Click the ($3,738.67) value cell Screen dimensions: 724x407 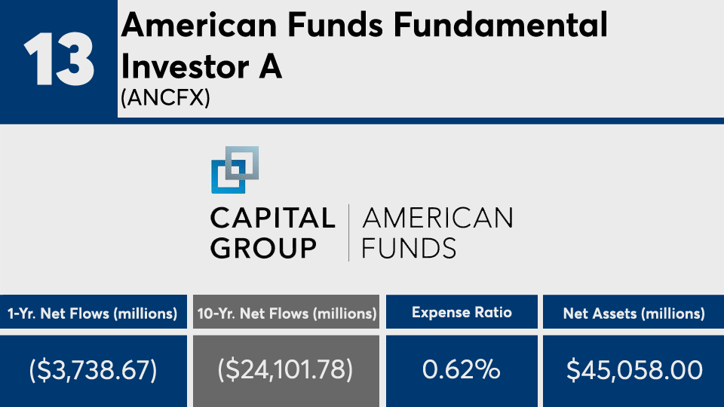pyautogui.click(x=92, y=370)
